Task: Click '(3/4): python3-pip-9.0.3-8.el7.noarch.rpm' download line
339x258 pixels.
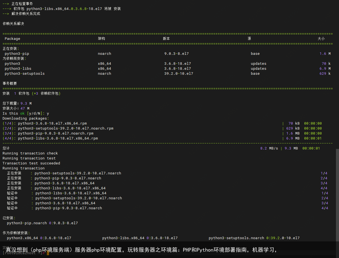Action: point(48,133)
